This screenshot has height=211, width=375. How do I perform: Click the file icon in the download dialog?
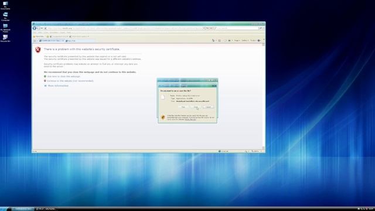pos(163,97)
